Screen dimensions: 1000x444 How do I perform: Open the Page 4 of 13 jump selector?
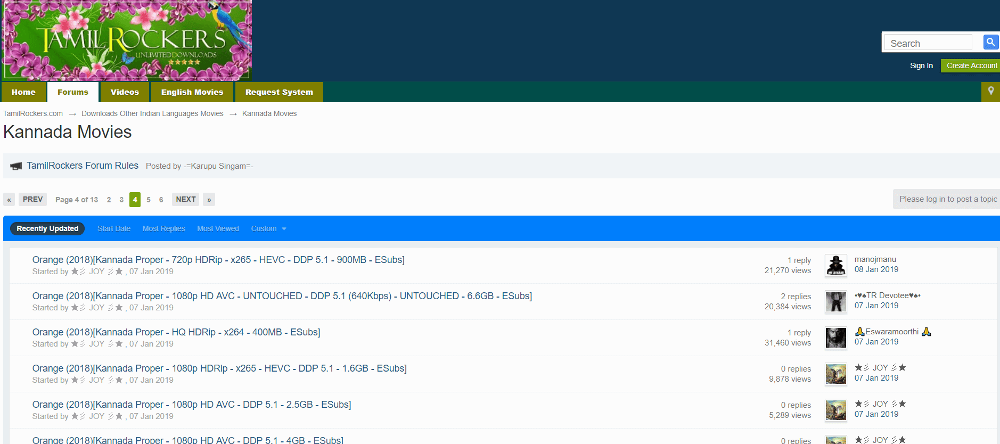click(x=77, y=200)
